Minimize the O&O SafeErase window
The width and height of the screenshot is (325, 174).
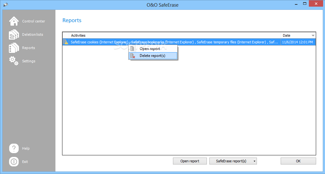coord(296,4)
